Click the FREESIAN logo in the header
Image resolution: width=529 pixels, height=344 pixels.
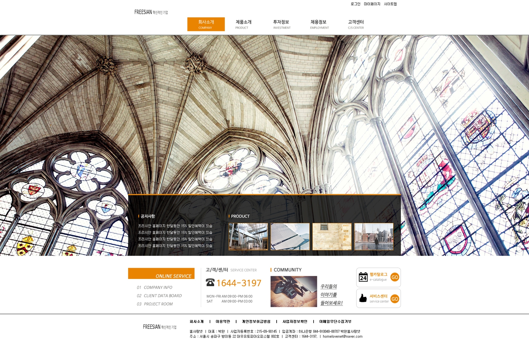coord(151,12)
